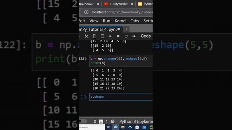Switch to the Python browser tab
232x130 pixels.
click(x=145, y=4)
